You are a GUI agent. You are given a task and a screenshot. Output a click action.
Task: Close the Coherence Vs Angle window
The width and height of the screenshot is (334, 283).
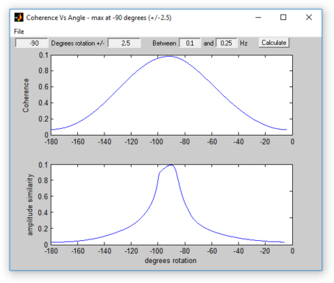coord(309,18)
